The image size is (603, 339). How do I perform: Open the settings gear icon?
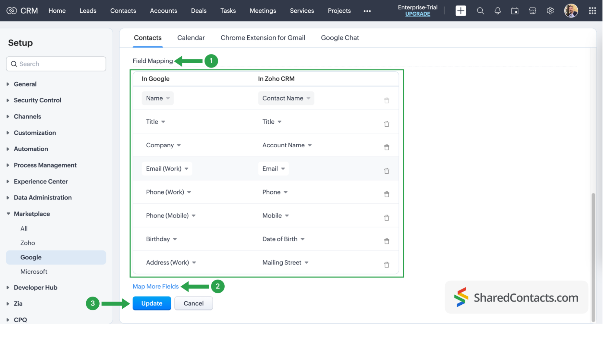click(x=550, y=11)
